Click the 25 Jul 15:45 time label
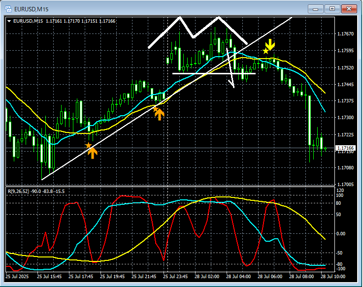Screen dimensions: 363x287 coord(49,277)
